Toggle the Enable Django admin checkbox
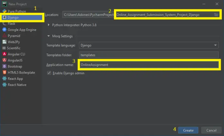 49,73
